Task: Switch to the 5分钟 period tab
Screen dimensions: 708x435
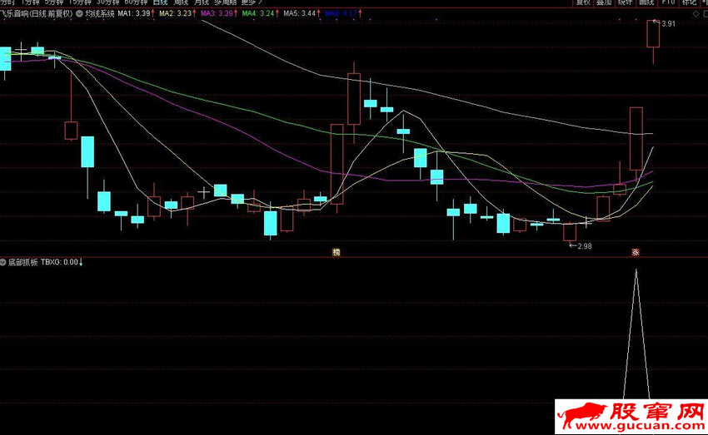Action: coord(54,2)
